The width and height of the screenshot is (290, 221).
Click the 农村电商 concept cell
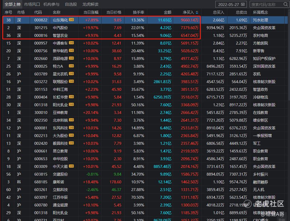click(261, 35)
